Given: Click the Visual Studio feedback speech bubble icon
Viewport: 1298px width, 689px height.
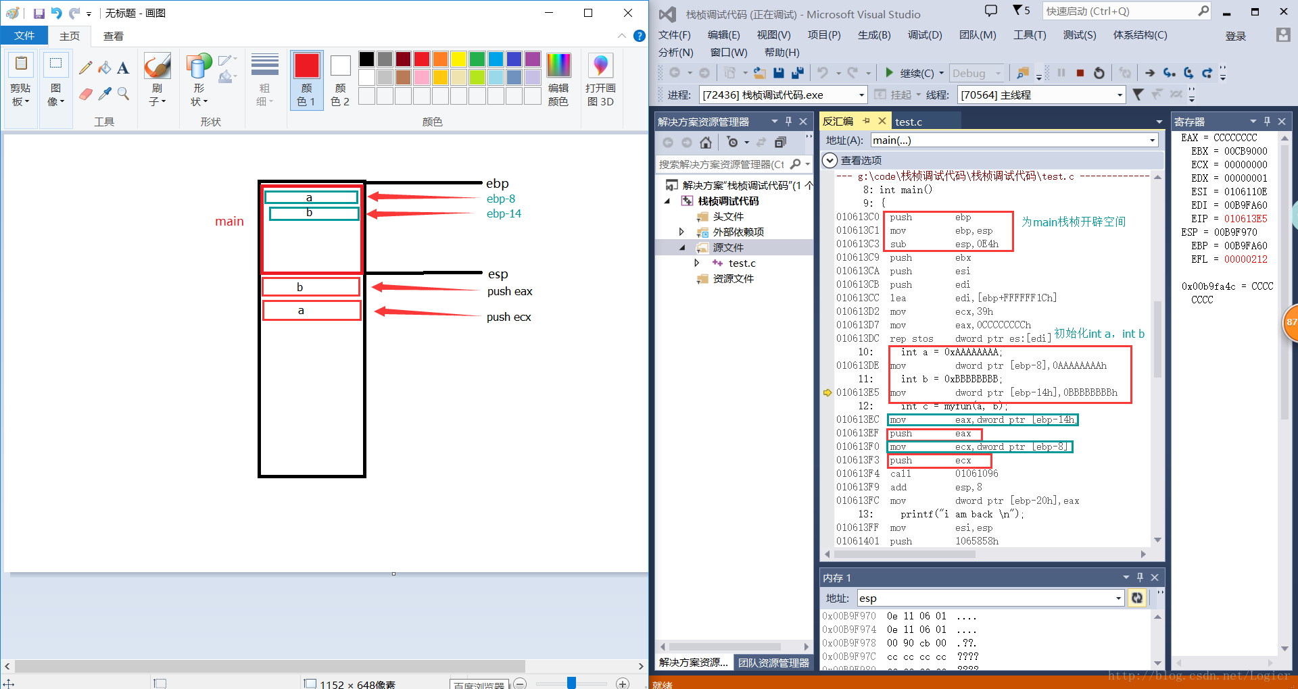Looking at the screenshot, I should (991, 11).
